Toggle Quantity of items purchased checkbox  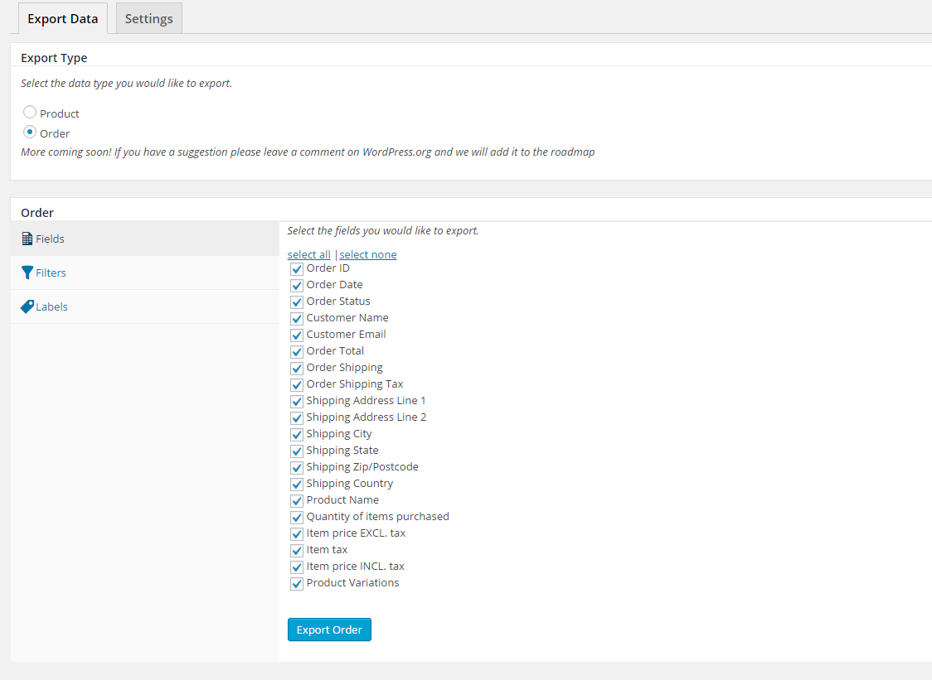tap(297, 518)
